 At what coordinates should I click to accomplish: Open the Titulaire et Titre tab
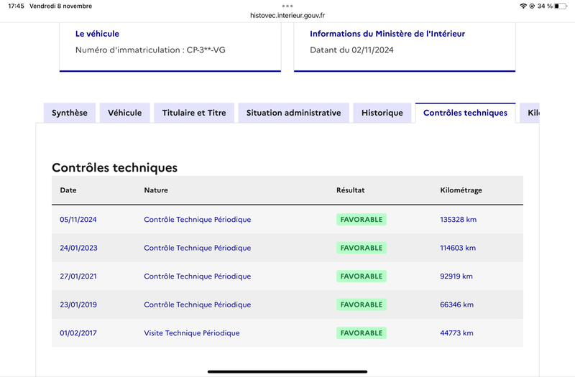tap(194, 113)
